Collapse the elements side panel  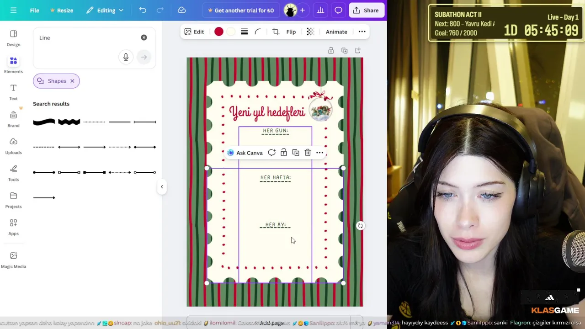[x=161, y=186]
